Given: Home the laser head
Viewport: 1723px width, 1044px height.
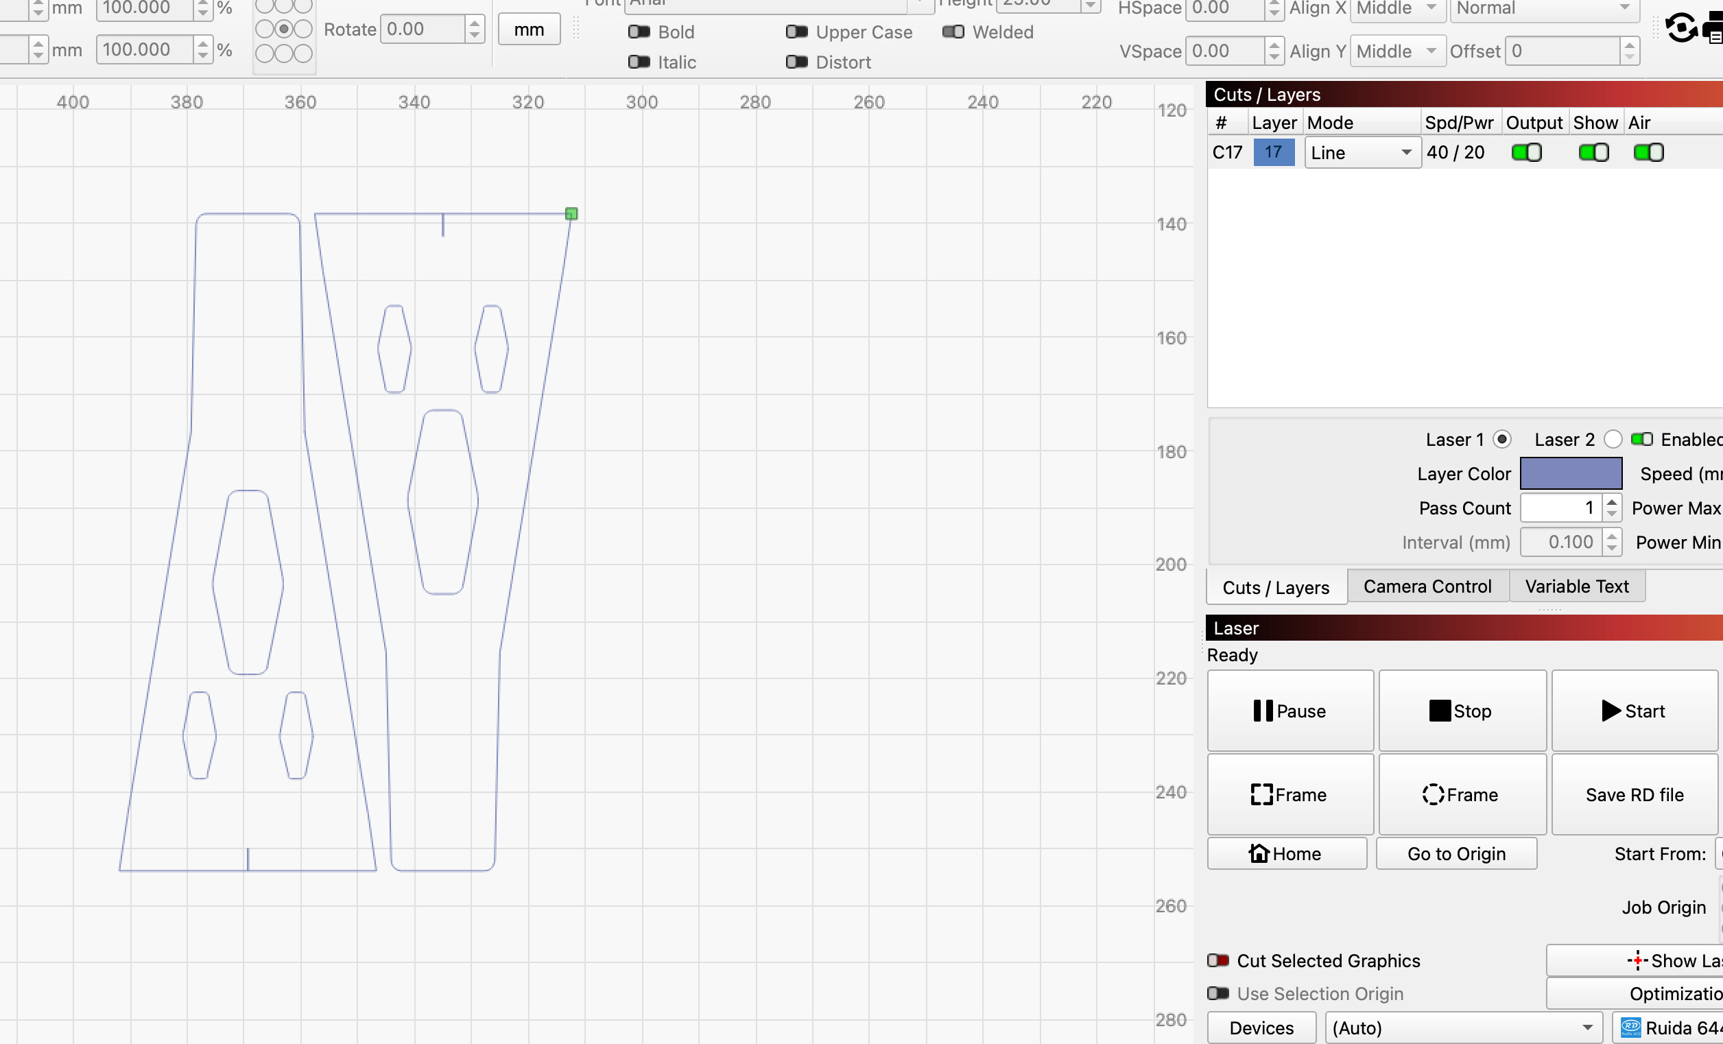Looking at the screenshot, I should [1287, 853].
